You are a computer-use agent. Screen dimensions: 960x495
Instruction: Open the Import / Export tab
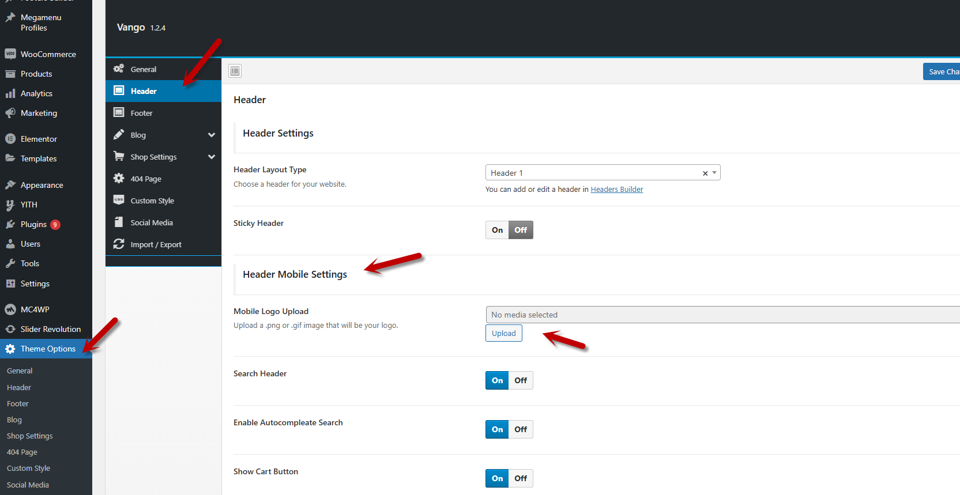coord(163,244)
